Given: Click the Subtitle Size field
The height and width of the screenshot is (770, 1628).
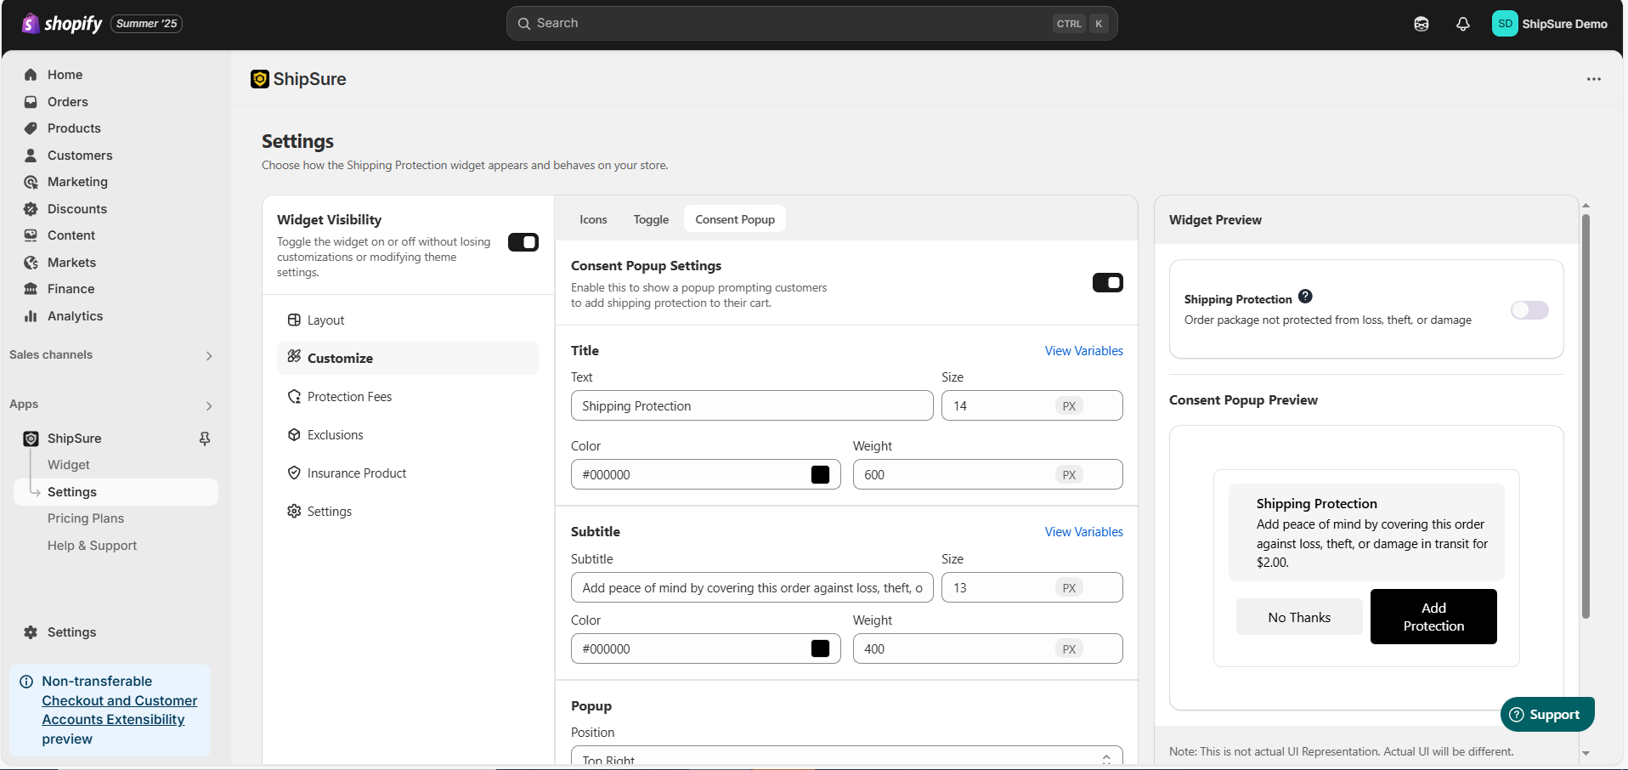Looking at the screenshot, I should click(x=1032, y=587).
